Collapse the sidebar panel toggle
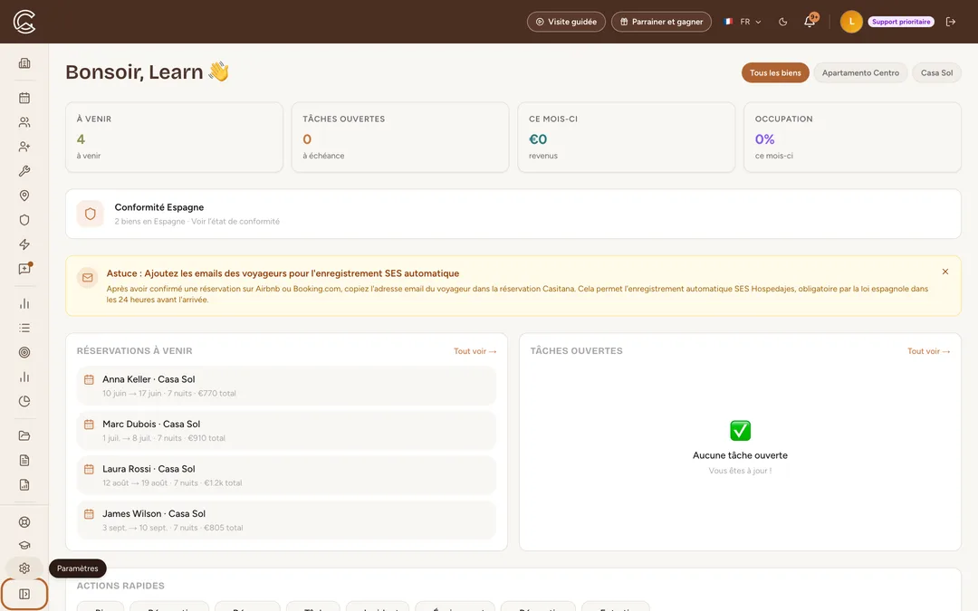This screenshot has height=611, width=978. (x=24, y=594)
